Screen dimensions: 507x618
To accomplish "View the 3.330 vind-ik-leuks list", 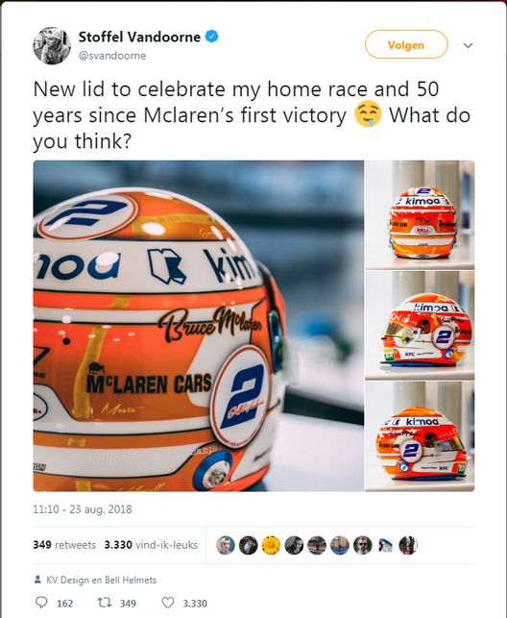I will coord(151,545).
